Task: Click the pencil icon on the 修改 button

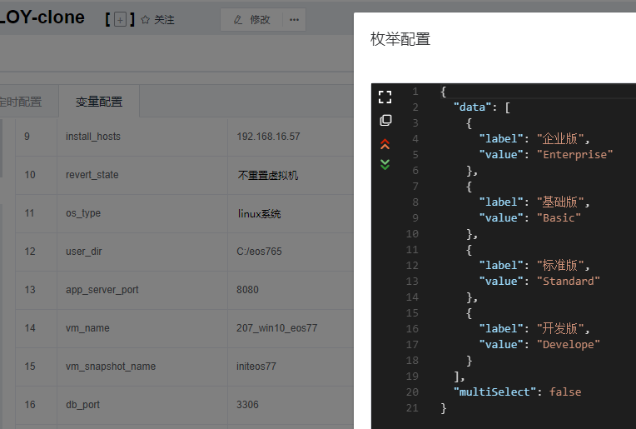Action: pos(239,20)
